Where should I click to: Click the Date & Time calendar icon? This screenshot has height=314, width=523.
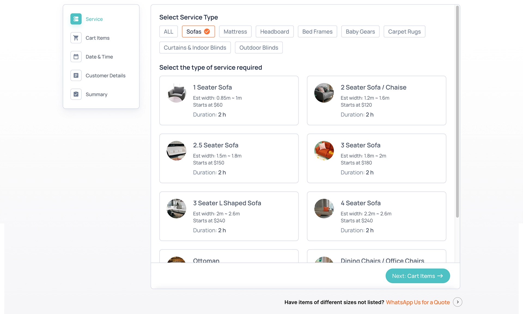point(76,57)
